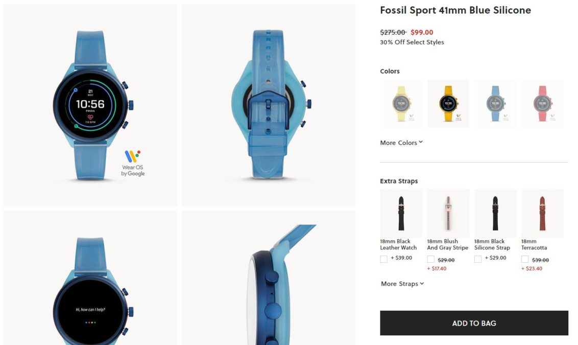
Task: Check the 18mm Black Leather Watch strap box
Action: [x=384, y=259]
